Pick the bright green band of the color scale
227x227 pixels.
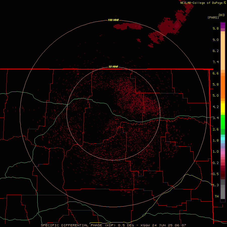pyautogui.click(x=223, y=122)
